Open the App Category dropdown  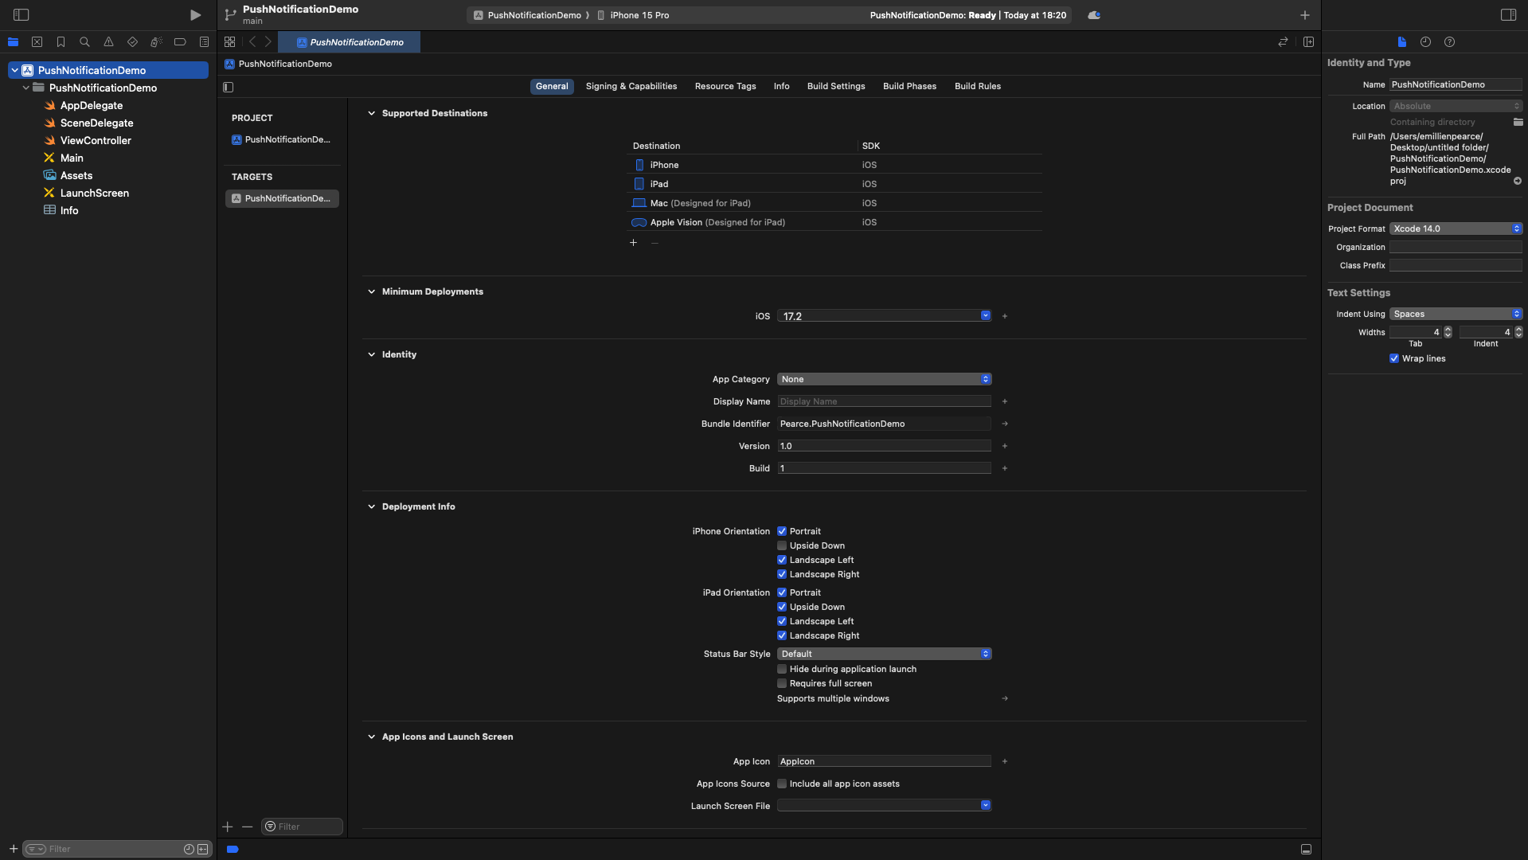click(x=884, y=379)
